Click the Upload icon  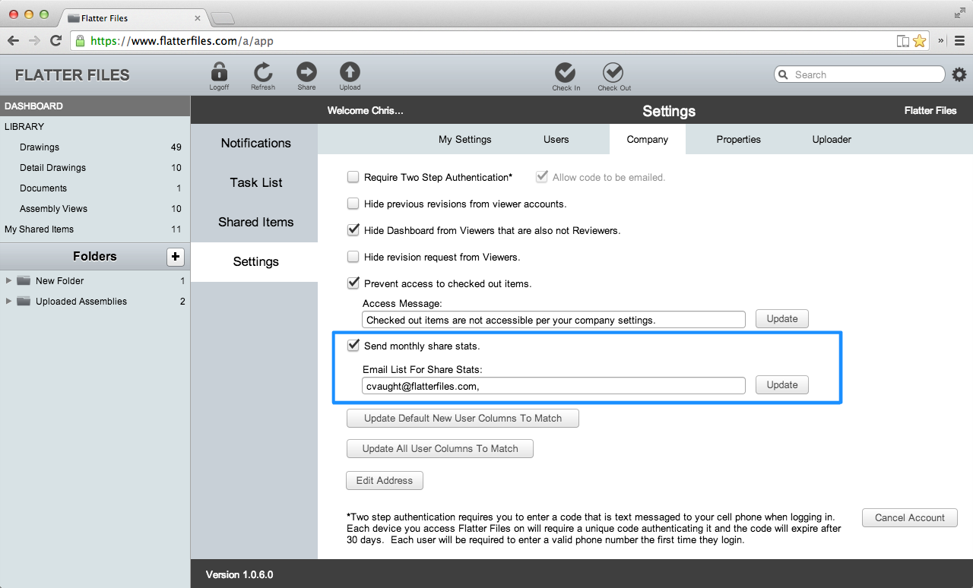click(350, 72)
